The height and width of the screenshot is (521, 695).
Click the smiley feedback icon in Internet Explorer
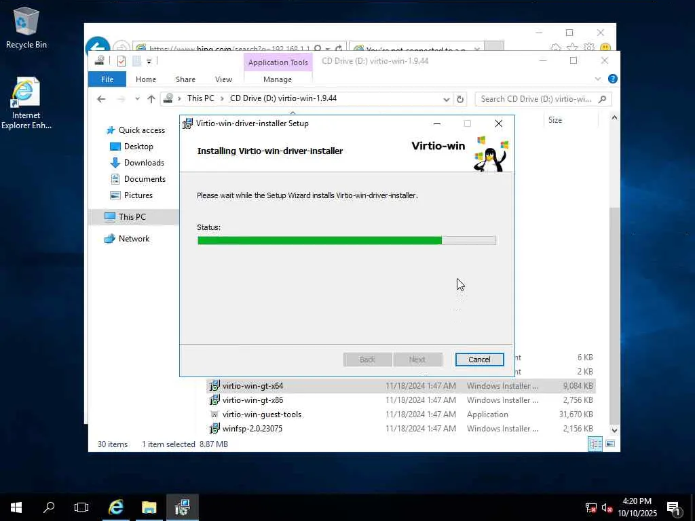605,47
